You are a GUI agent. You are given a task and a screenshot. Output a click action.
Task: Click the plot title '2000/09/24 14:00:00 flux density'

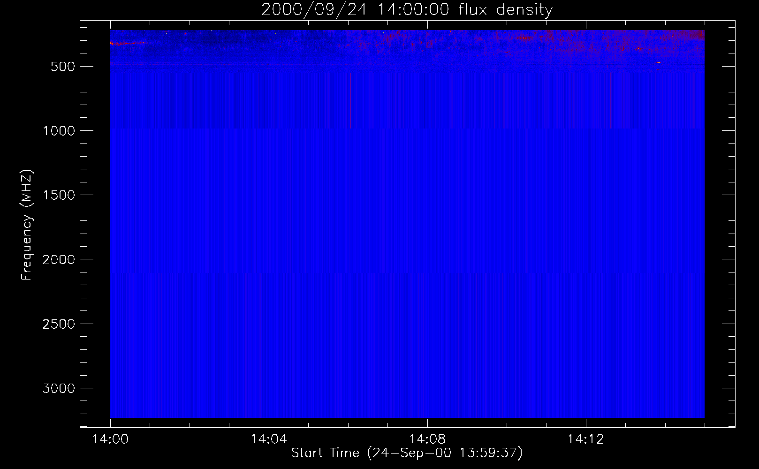click(407, 10)
